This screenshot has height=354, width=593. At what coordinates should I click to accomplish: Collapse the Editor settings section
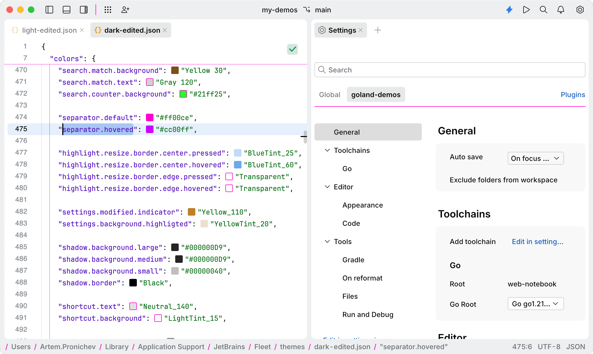[x=327, y=187]
